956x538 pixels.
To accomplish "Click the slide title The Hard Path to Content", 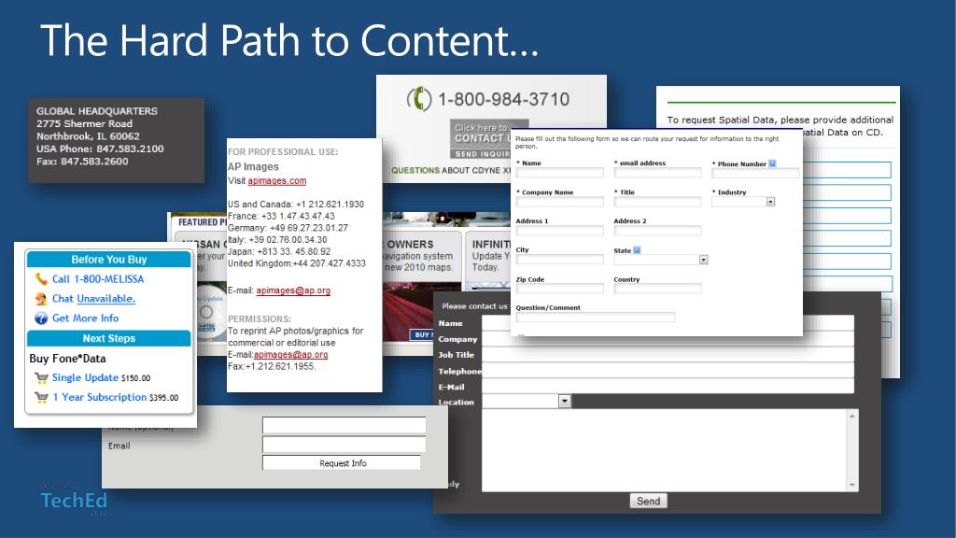I will [x=289, y=41].
